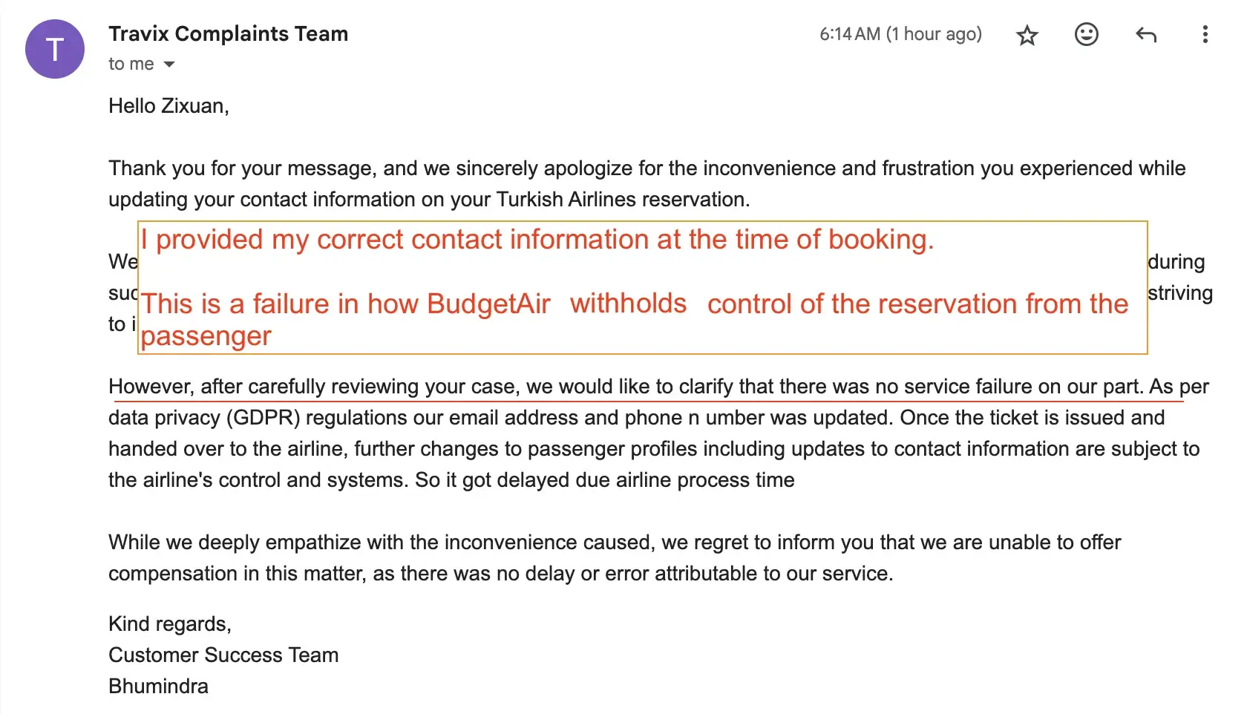Viewport: 1247px width, 714px height.
Task: Click 'Turkish Airlines' in the first paragraph
Action: [x=566, y=200]
